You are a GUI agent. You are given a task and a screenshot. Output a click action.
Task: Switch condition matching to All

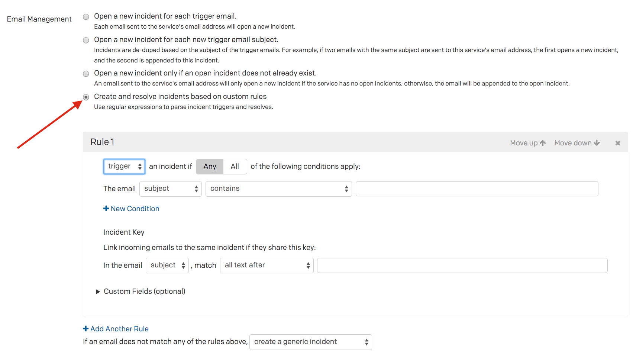coord(235,166)
